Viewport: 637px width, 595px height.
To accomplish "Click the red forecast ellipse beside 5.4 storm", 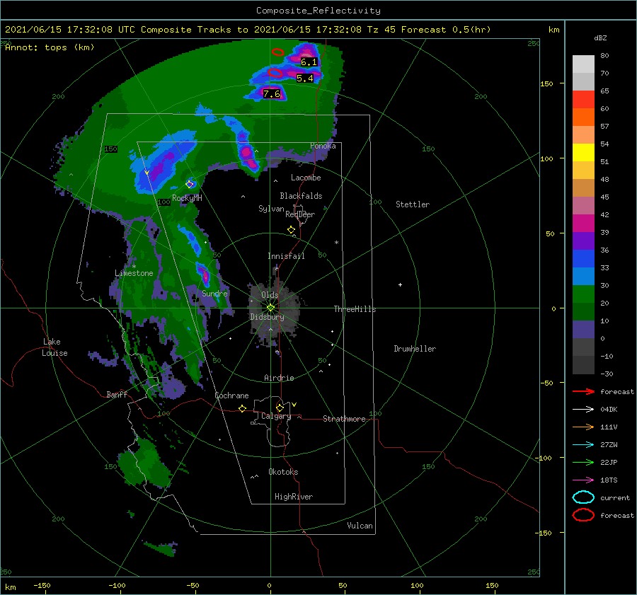I will tap(275, 73).
